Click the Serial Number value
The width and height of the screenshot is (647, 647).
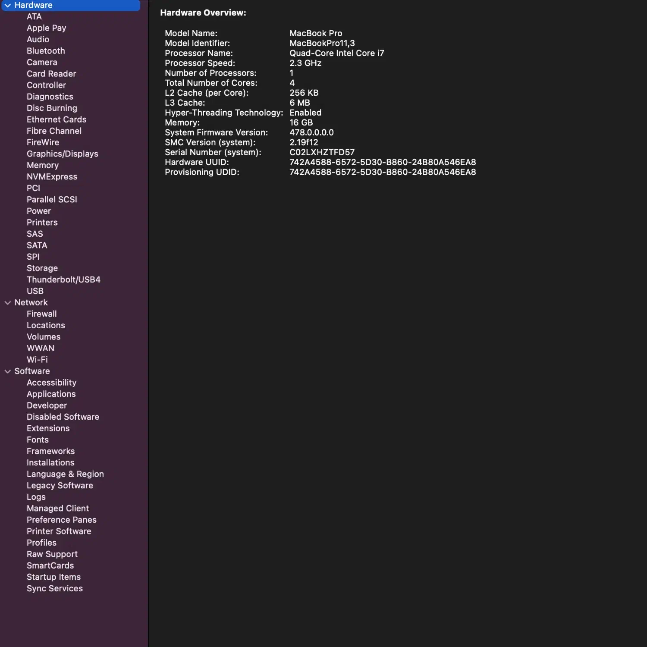tap(322, 152)
